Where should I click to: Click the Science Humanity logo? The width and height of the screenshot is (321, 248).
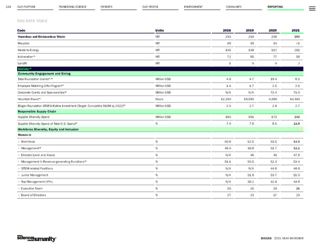(34, 237)
